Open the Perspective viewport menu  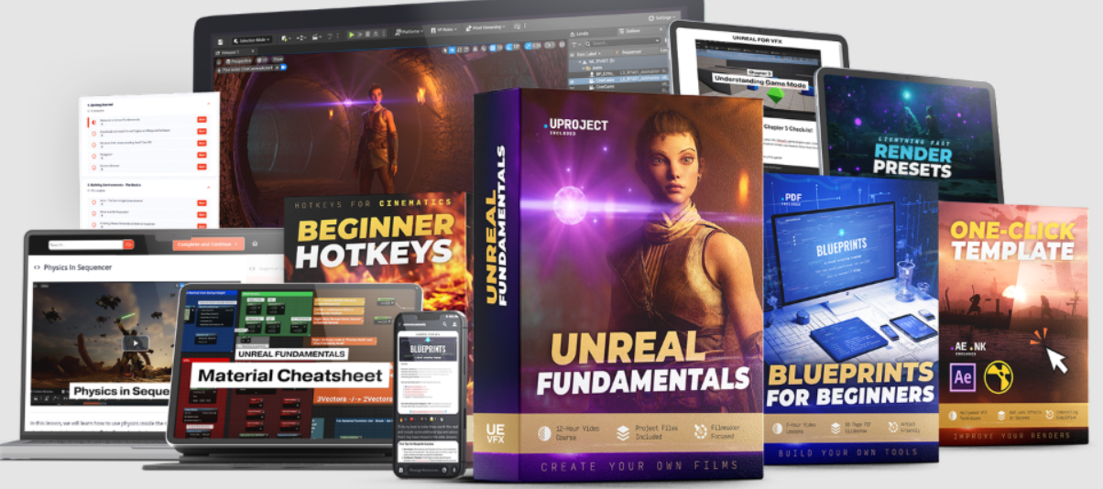point(240,61)
